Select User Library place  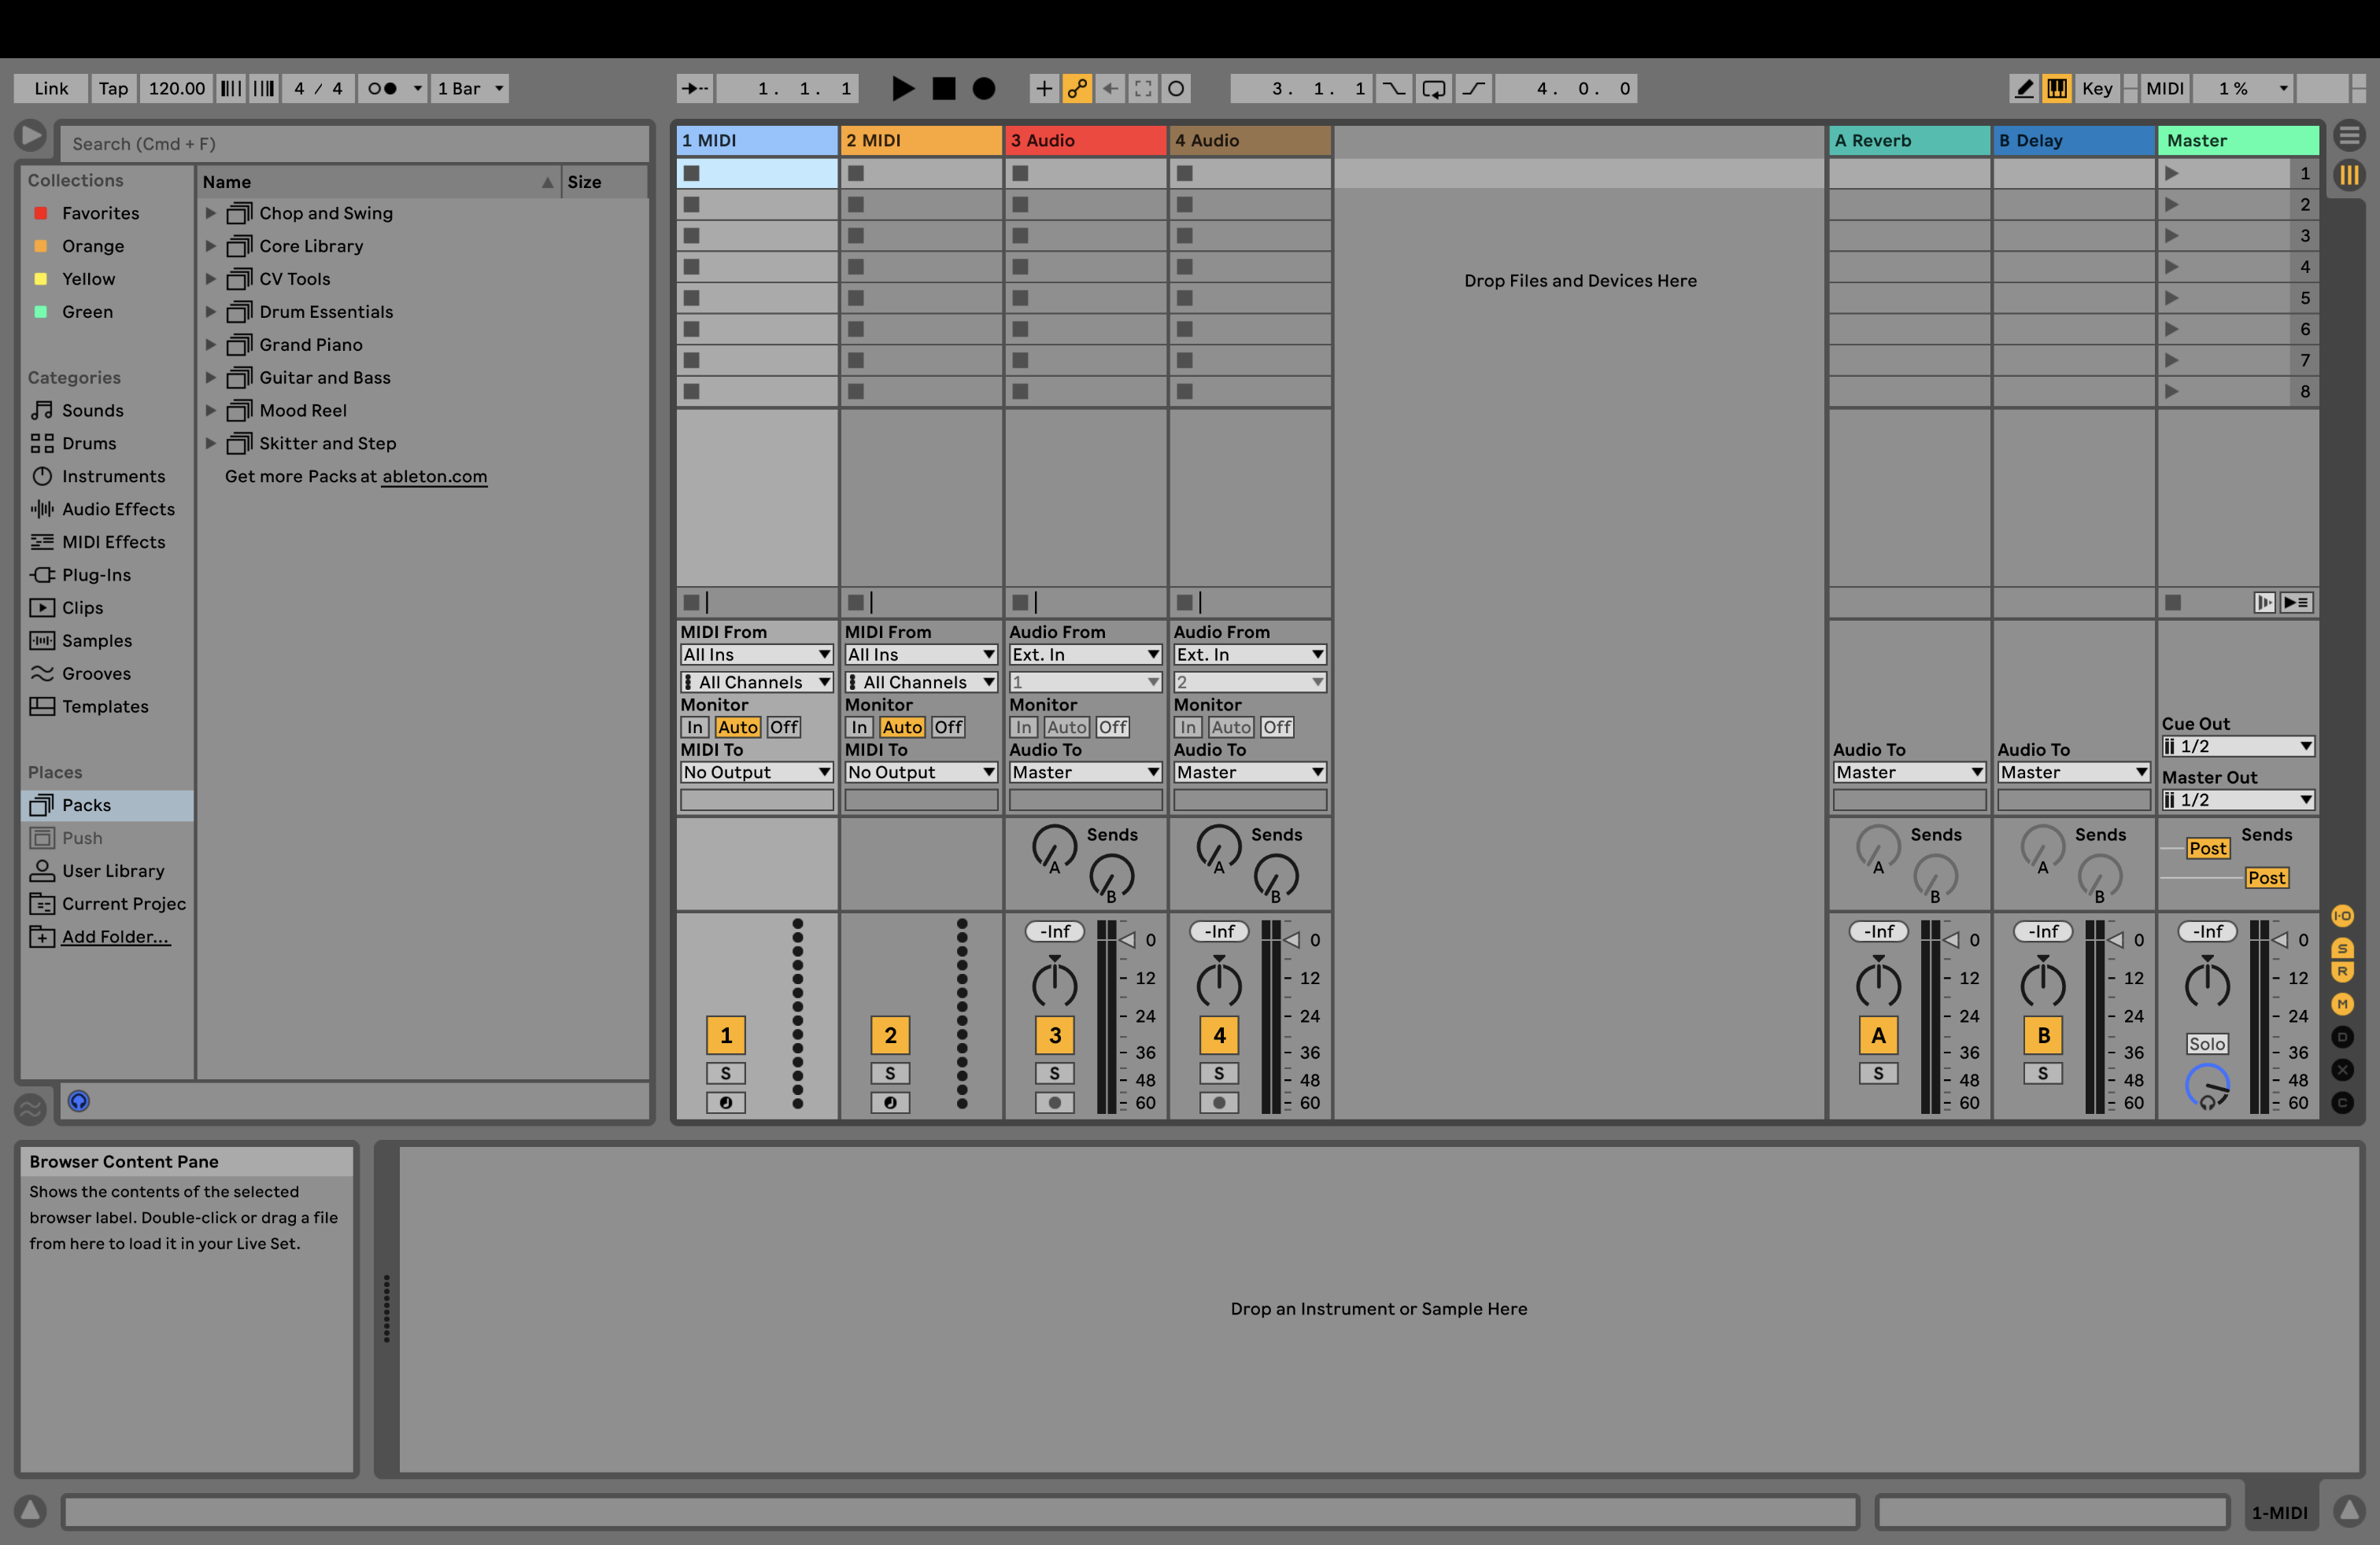point(113,872)
